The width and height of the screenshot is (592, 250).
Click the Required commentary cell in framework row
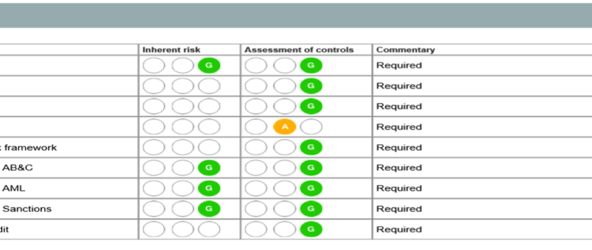[x=482, y=147]
